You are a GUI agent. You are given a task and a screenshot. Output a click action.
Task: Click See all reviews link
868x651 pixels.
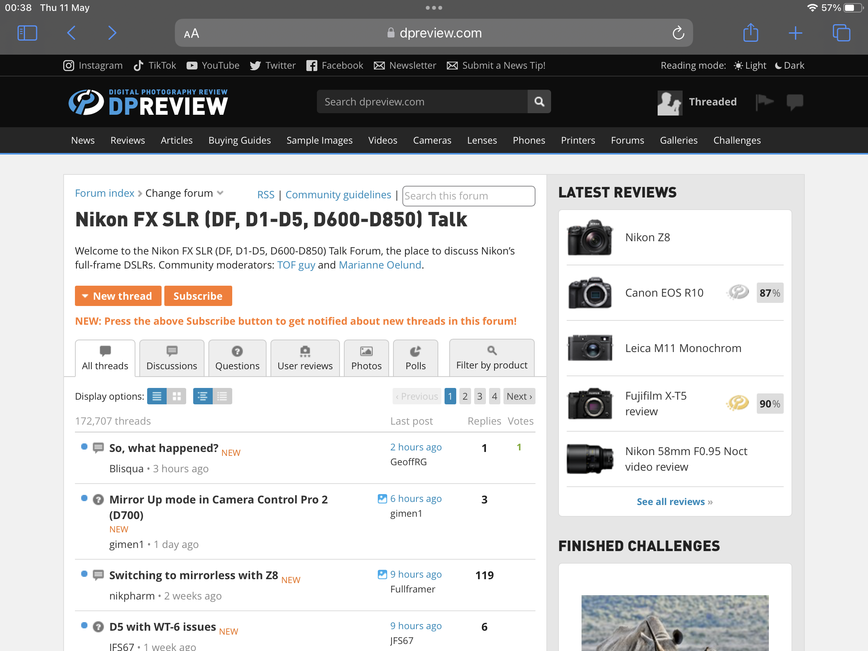tap(674, 502)
